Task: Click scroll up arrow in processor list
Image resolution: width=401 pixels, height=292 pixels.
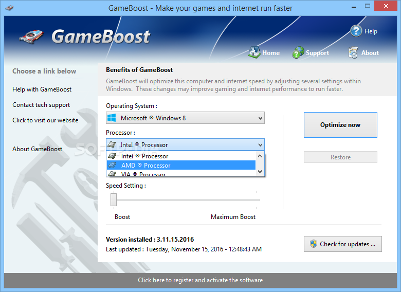Action: (x=260, y=155)
